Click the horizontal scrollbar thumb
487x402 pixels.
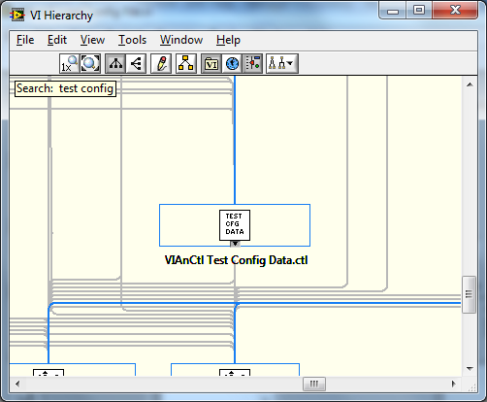point(314,384)
